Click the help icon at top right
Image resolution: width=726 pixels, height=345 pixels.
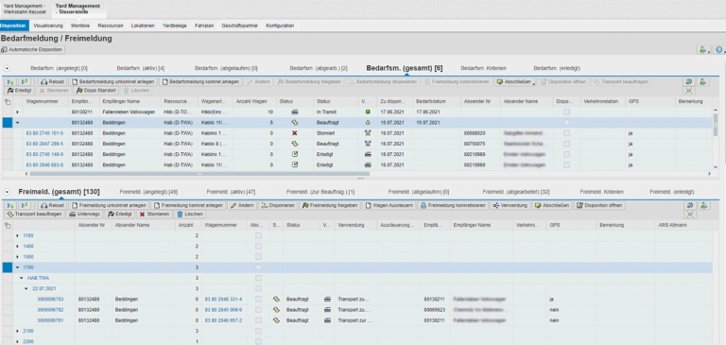click(719, 49)
